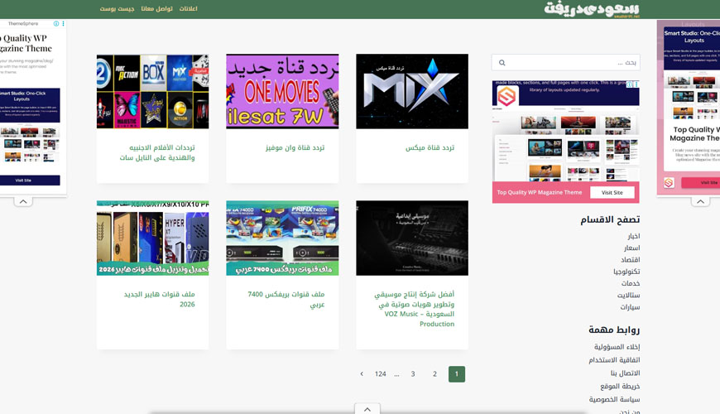
Task: Open the تكنولوجيا category
Action: pos(626,272)
